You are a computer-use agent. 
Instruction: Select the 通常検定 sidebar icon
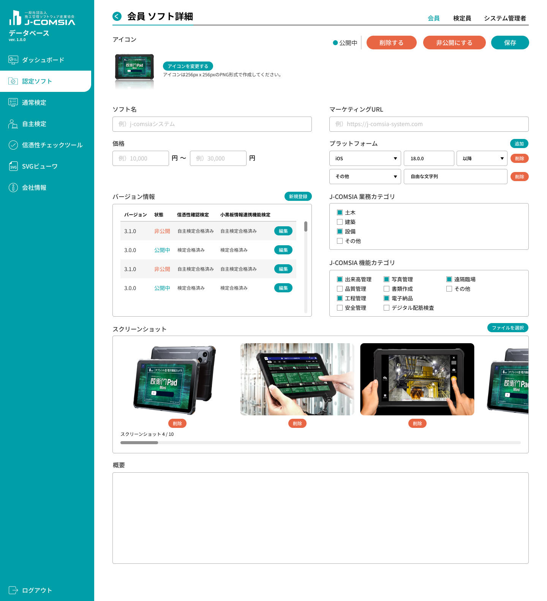pos(13,103)
